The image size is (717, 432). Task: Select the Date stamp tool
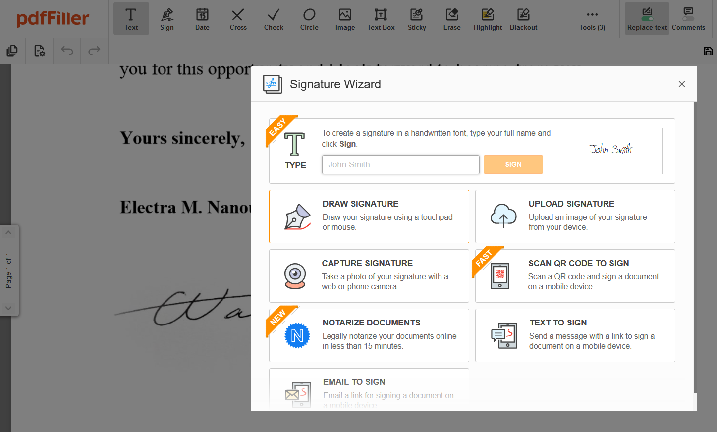(202, 18)
